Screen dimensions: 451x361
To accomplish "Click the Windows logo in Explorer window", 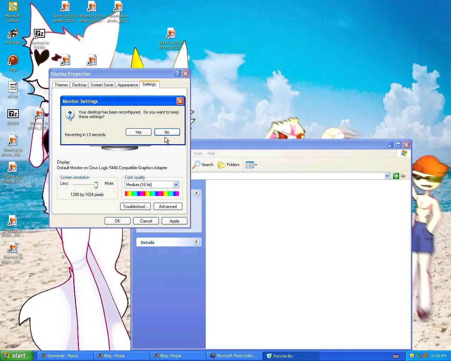I will coord(404,153).
